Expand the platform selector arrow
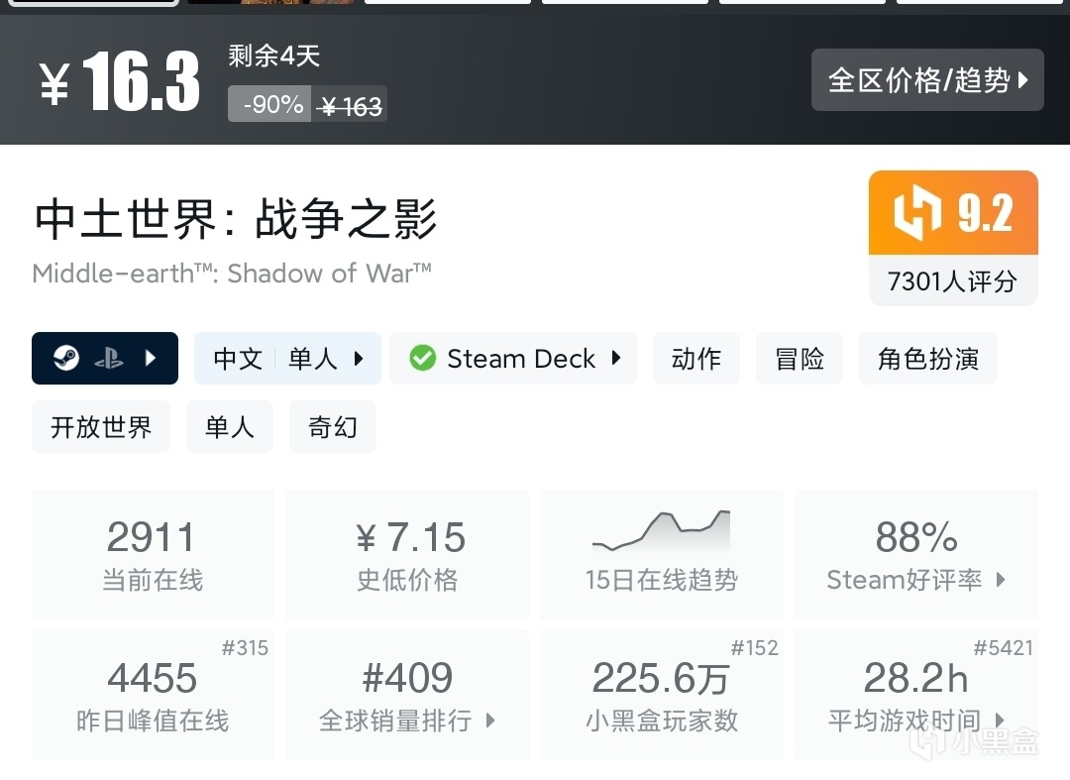The height and width of the screenshot is (780, 1070). [x=151, y=358]
